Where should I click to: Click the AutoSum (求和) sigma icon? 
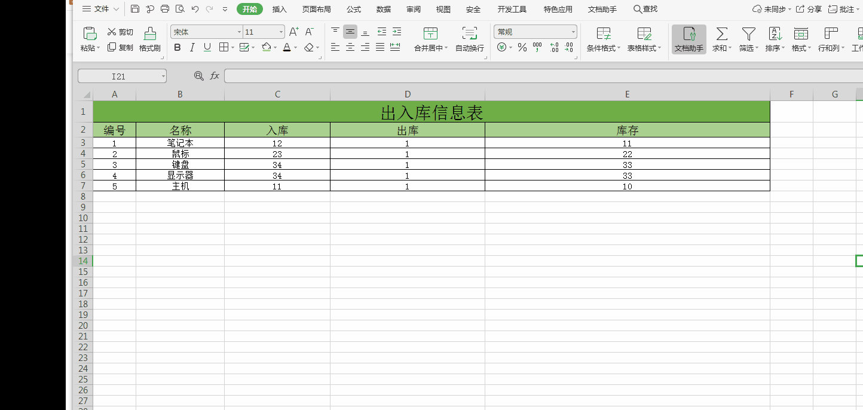[x=721, y=33]
